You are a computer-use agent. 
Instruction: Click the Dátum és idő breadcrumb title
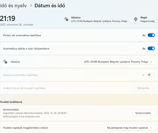[50, 6]
